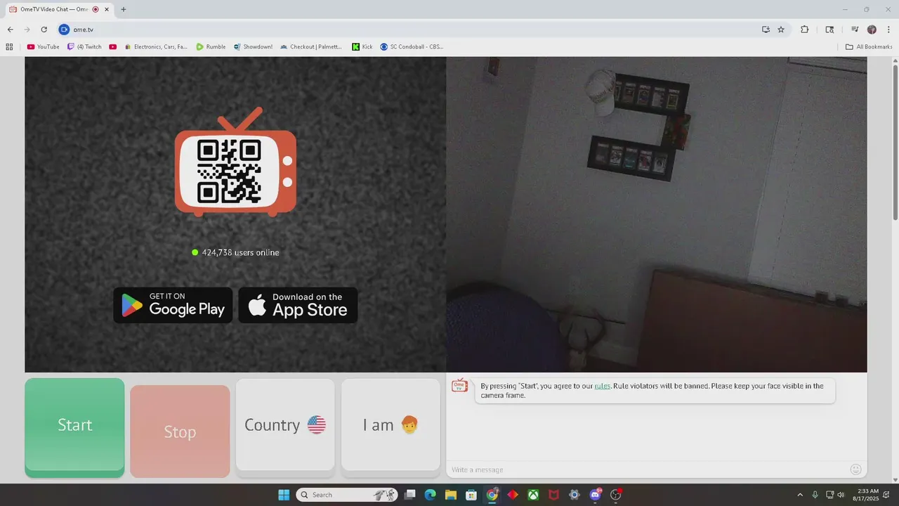Click the OmeTV QR code television logo
This screenshot has height=506, width=899.
[x=235, y=163]
